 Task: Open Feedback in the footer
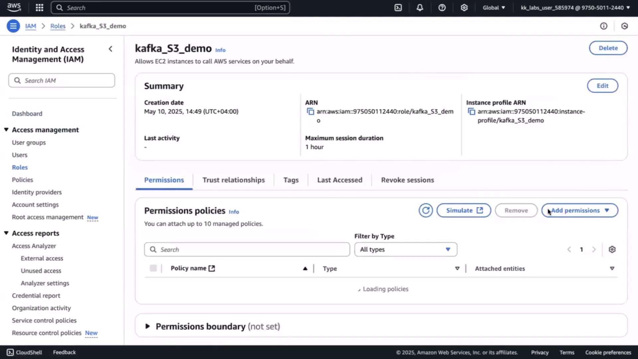pos(64,352)
